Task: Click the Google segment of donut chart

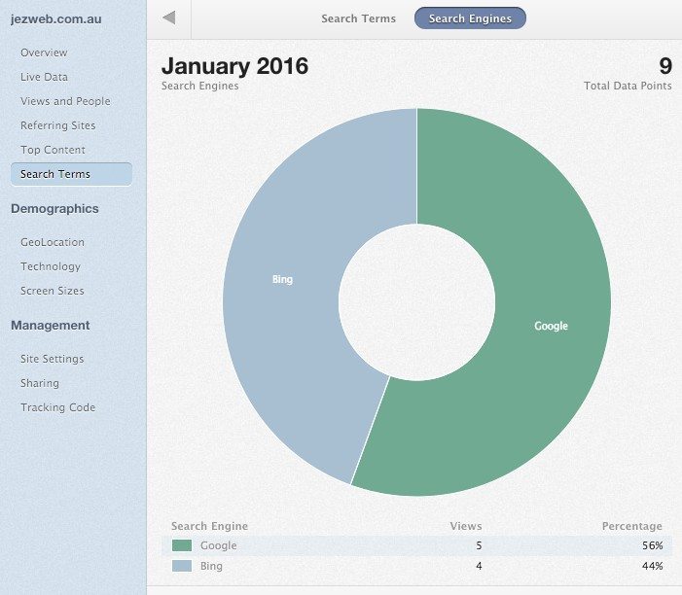Action: (x=550, y=326)
